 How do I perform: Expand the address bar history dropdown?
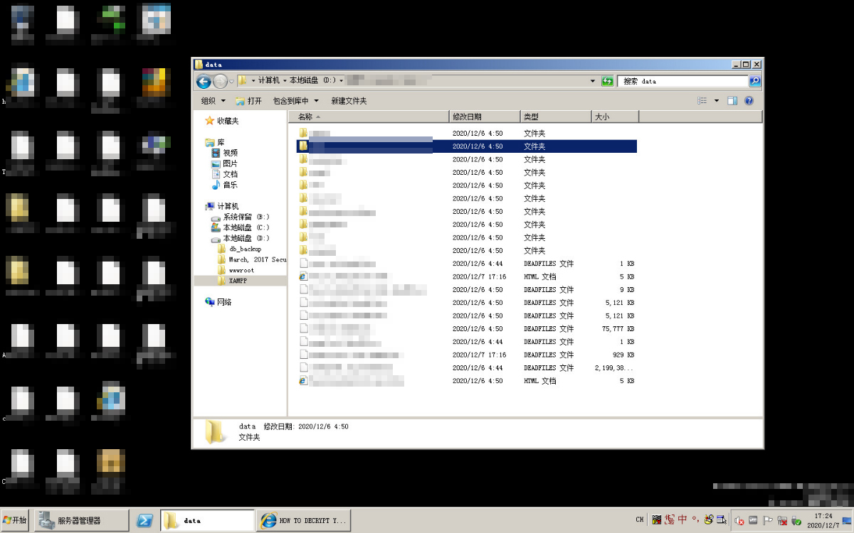pos(593,81)
